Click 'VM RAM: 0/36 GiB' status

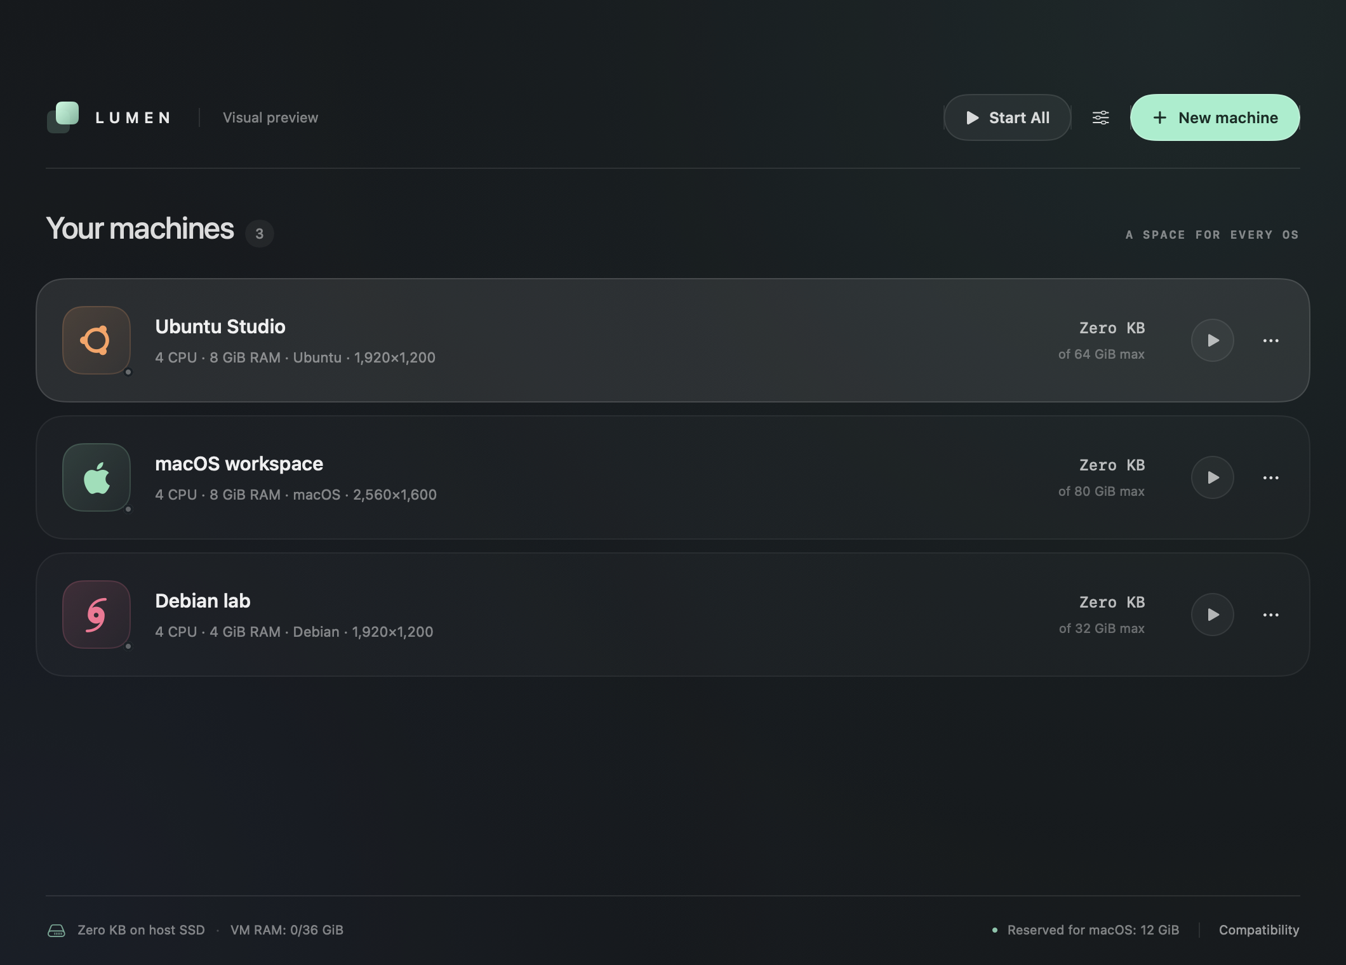click(x=287, y=930)
